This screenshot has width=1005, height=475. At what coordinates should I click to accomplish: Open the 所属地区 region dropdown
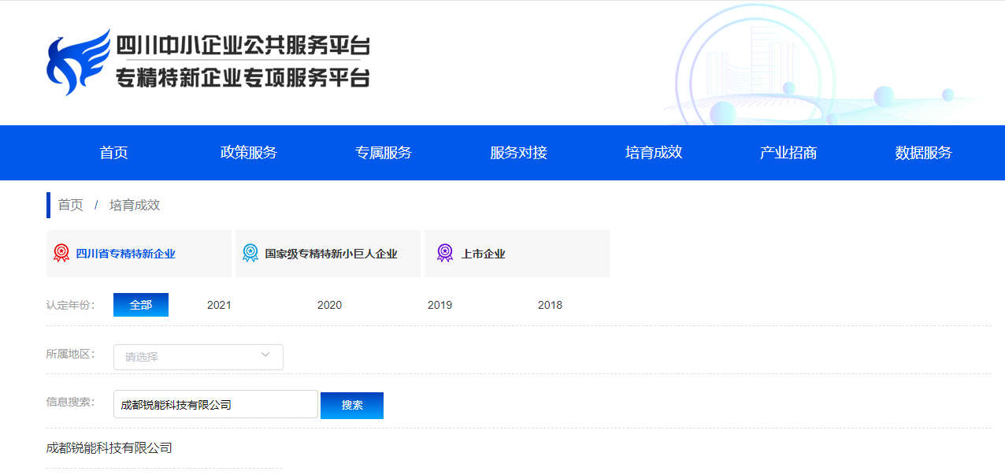coord(198,356)
